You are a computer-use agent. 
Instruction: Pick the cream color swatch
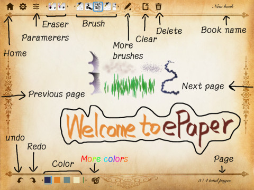[x=76, y=180]
